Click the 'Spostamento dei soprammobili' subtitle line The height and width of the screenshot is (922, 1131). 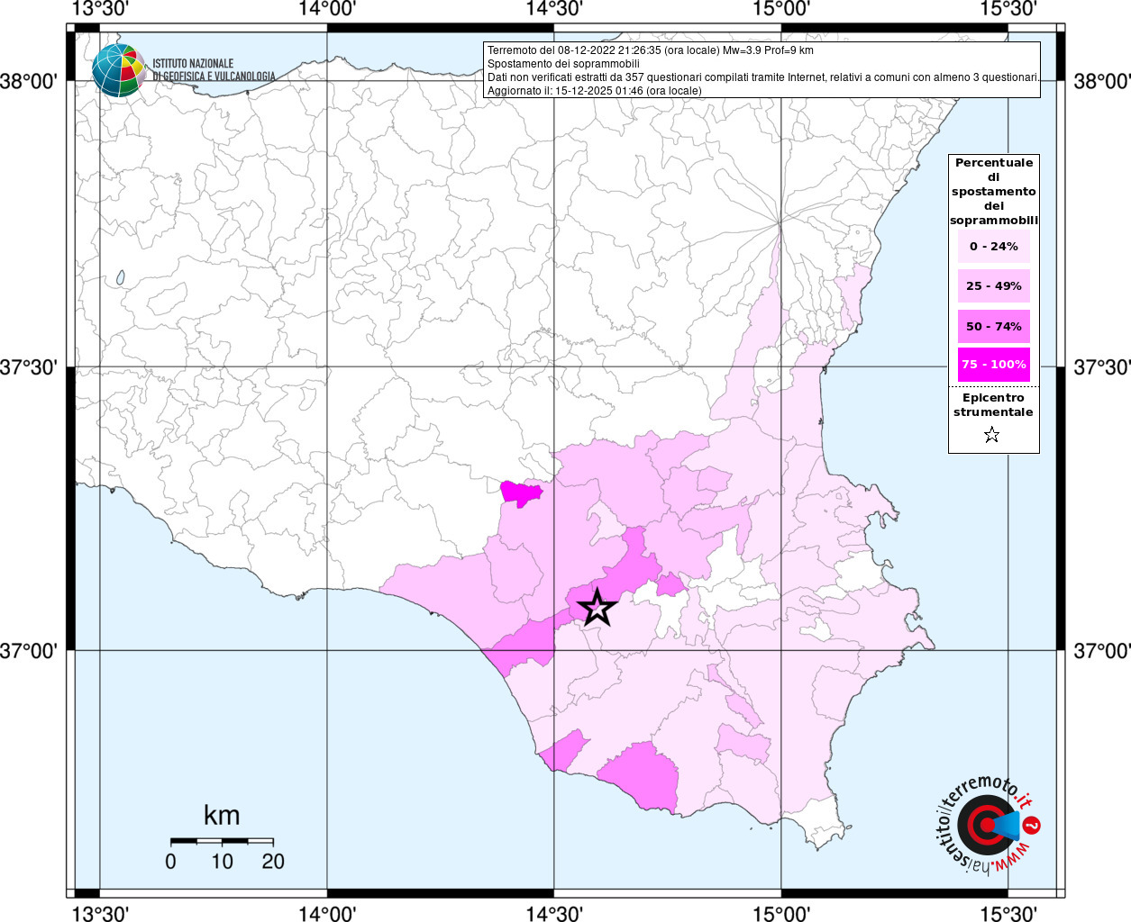tap(563, 64)
